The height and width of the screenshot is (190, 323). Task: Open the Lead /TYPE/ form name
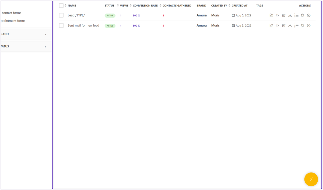[x=76, y=15]
